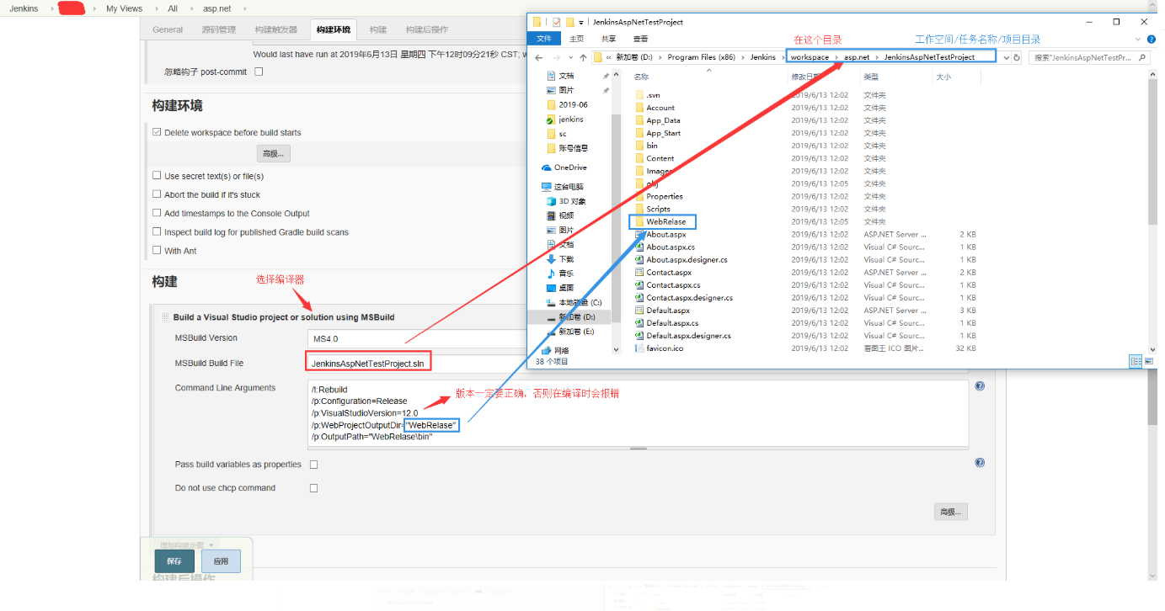The height and width of the screenshot is (611, 1165).
Task: Open Explorer 主页 ribbon tab
Action: coord(576,39)
